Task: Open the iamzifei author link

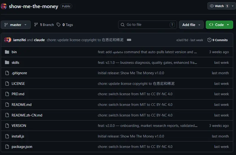Action: 19,40
